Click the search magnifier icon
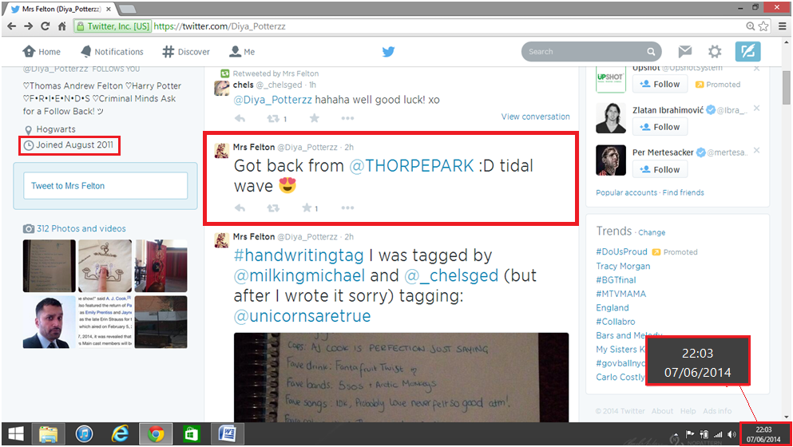This screenshot has width=793, height=447. [651, 52]
